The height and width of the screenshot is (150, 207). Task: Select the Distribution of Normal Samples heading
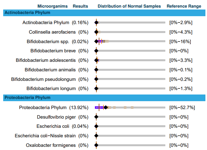click(x=129, y=6)
